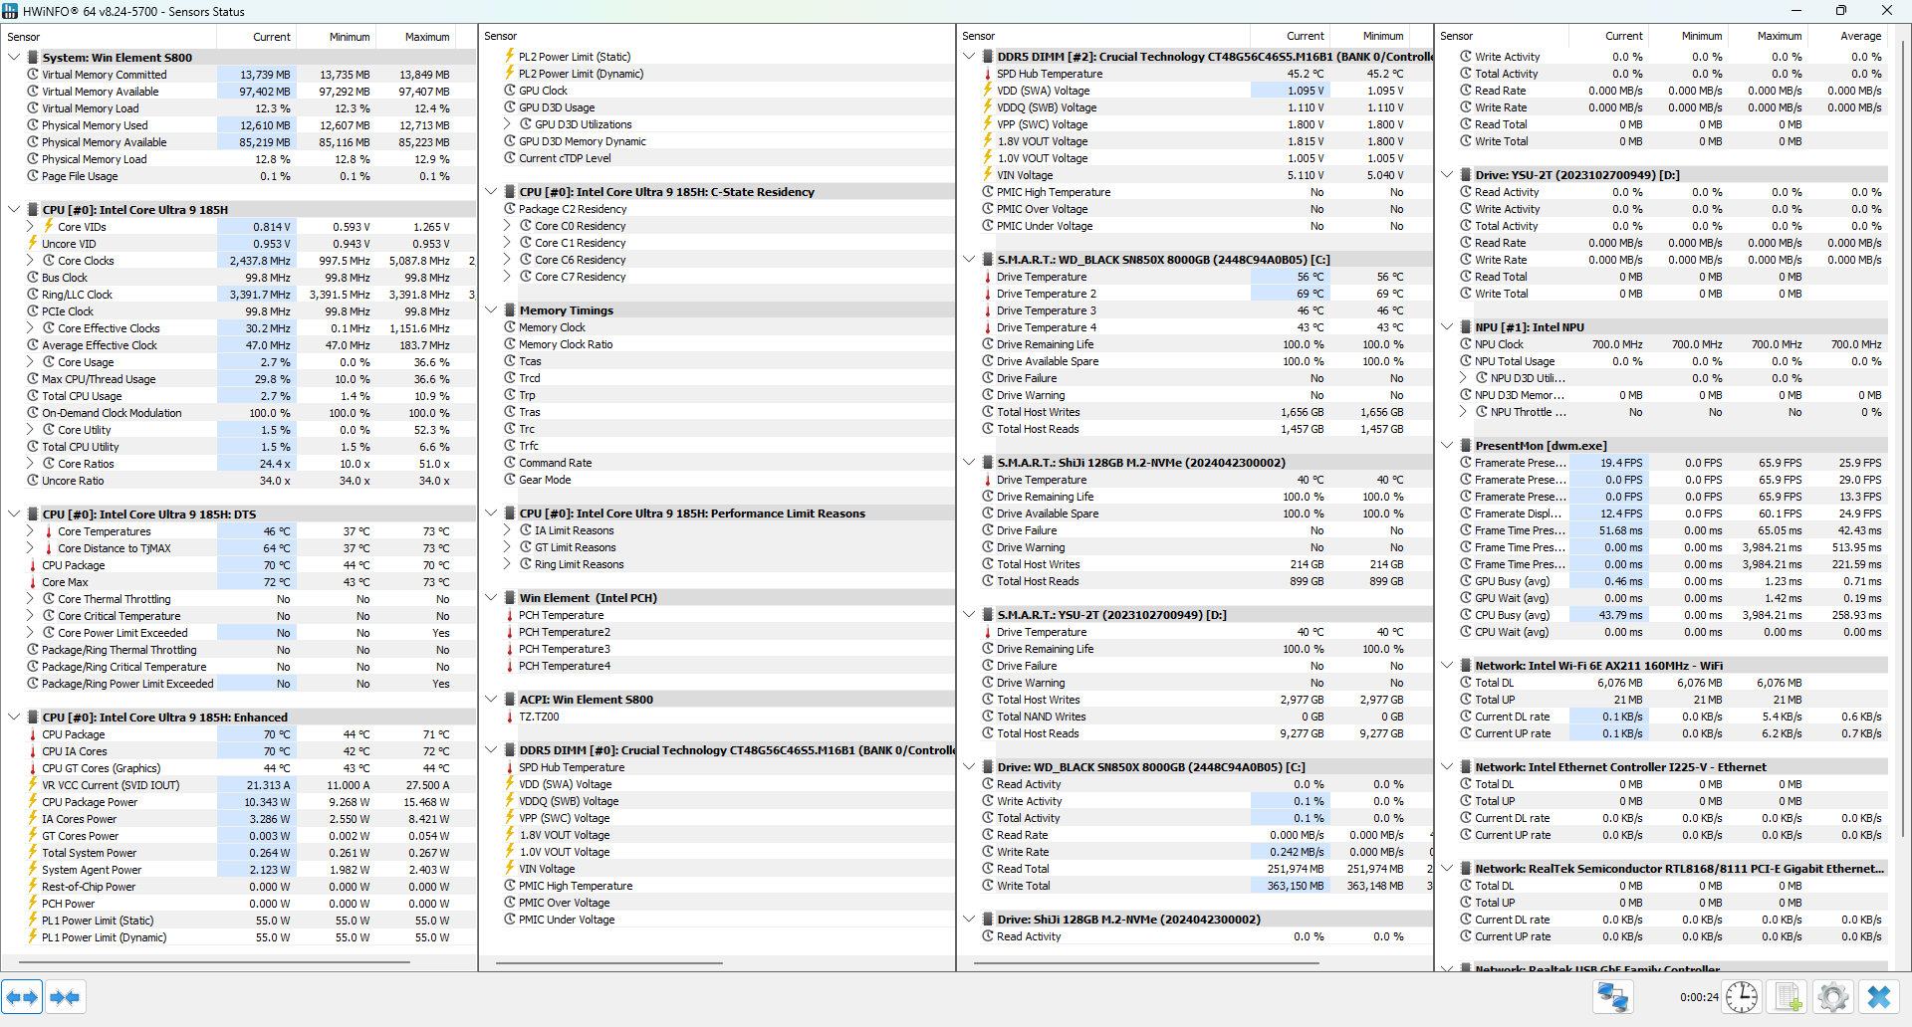Screen dimensions: 1912x1027
Task: Select the PresentMon [dwm.exe] group header
Action: [x=1540, y=446]
